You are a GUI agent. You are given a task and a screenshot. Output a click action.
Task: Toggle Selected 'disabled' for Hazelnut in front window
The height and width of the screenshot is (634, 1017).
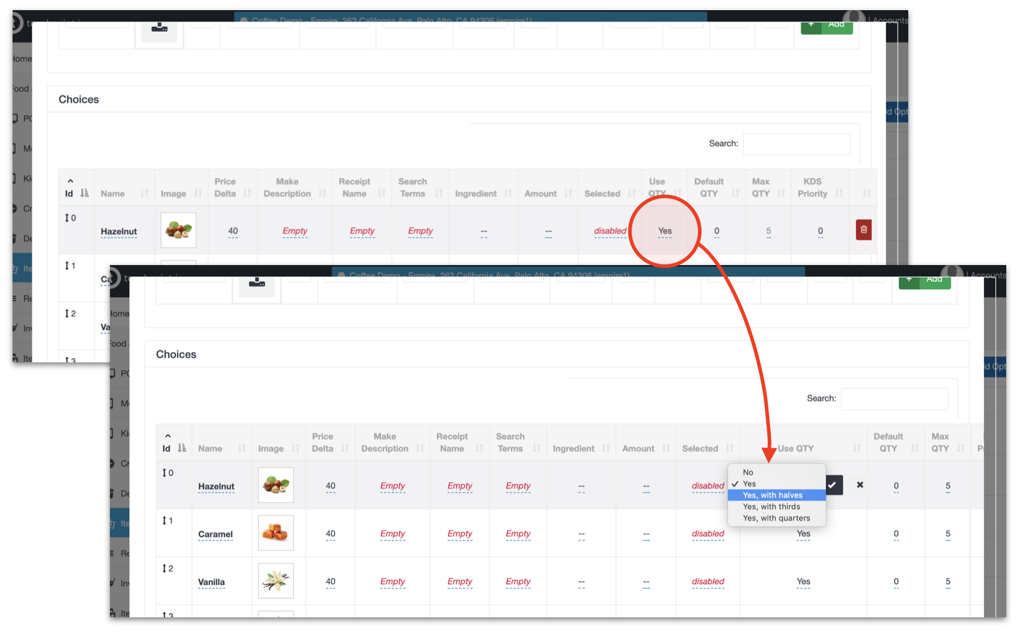tap(708, 486)
